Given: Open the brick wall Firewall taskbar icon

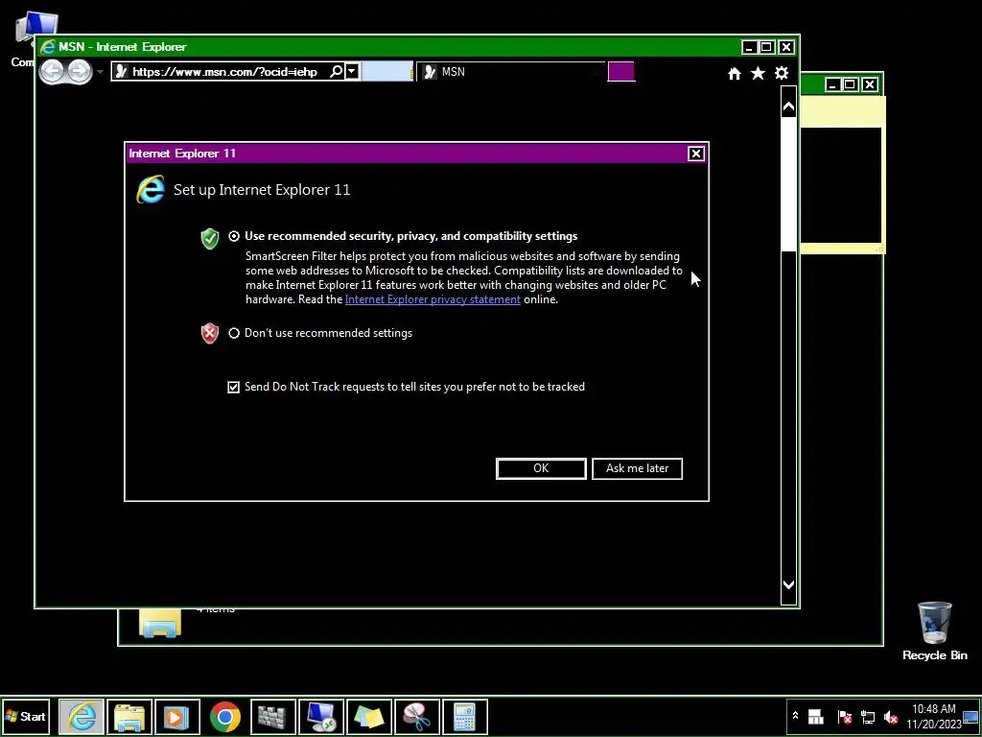Looking at the screenshot, I should pyautogui.click(x=272, y=717).
